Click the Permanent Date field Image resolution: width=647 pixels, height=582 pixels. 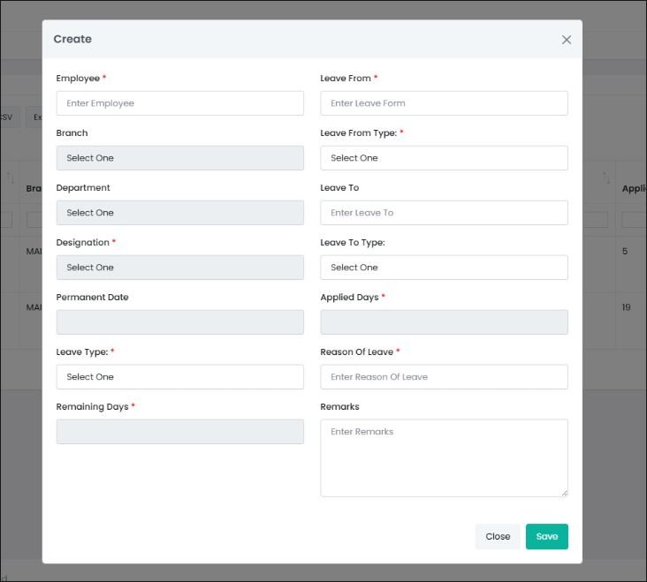(x=179, y=322)
